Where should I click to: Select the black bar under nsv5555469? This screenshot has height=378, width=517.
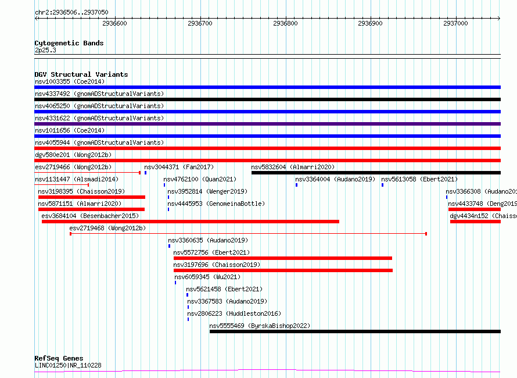click(355, 331)
